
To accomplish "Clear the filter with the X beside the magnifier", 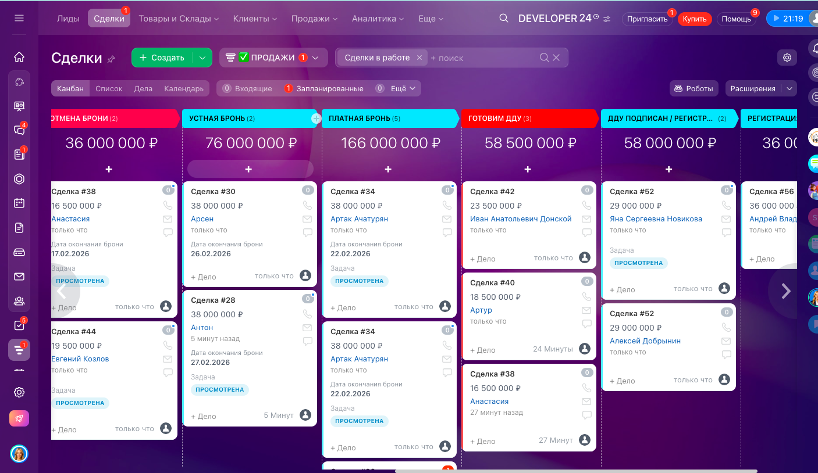I will [556, 58].
